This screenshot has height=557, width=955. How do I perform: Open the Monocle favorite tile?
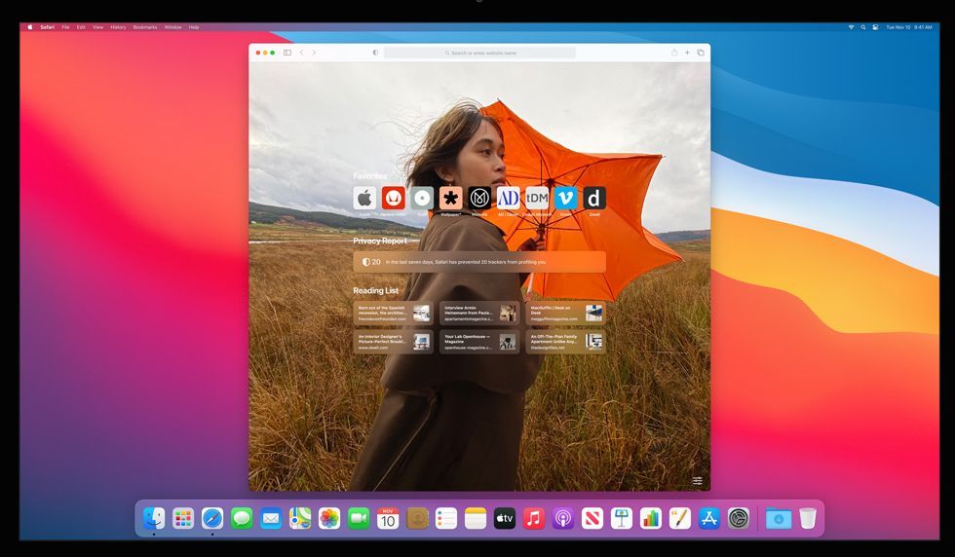pos(479,198)
